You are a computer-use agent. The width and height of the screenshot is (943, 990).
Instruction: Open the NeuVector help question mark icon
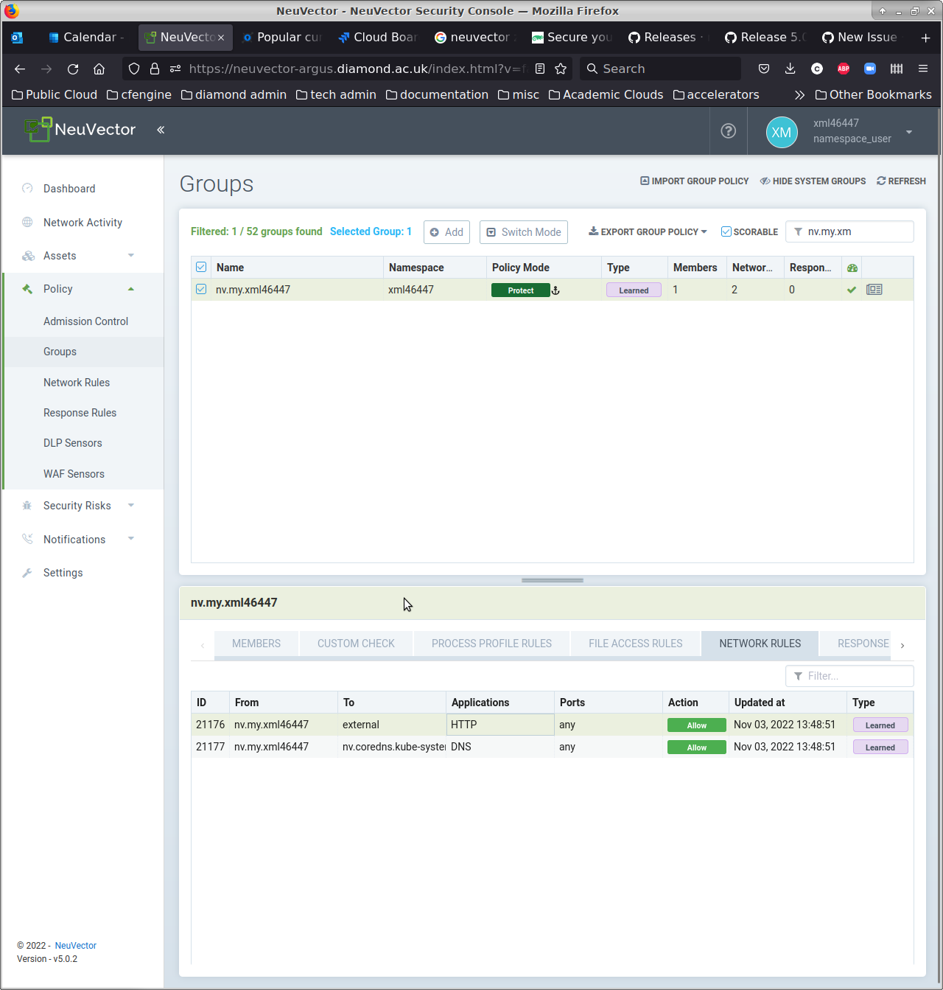728,131
